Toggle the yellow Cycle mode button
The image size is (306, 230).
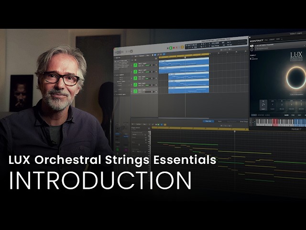coord(182,47)
